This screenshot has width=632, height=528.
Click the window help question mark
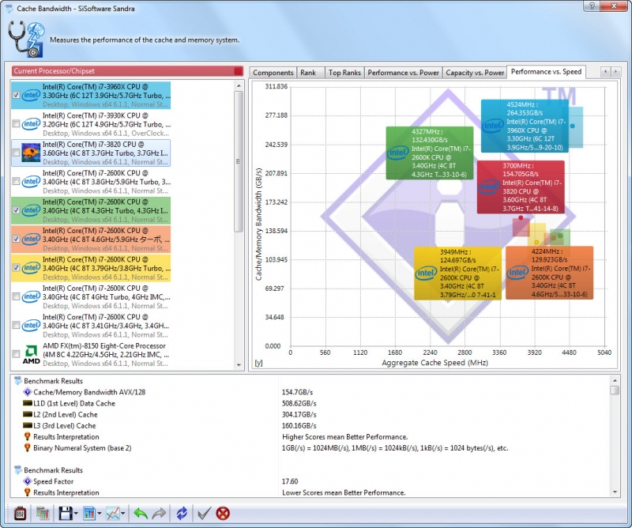tap(591, 6)
